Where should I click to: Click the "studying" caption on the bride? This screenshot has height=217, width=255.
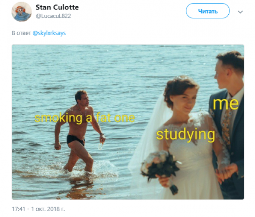click(186, 135)
